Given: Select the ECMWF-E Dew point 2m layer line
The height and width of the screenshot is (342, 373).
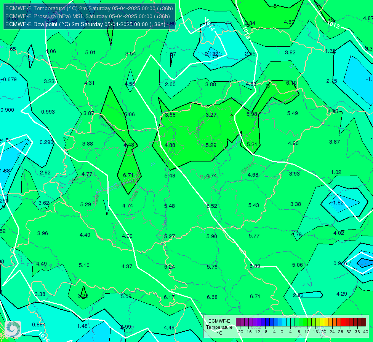Looking at the screenshot, I should (85, 24).
